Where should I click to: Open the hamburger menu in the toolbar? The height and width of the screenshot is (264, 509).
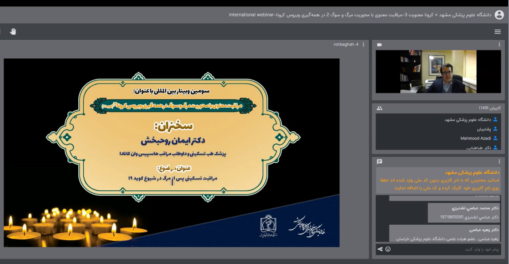coord(497,32)
